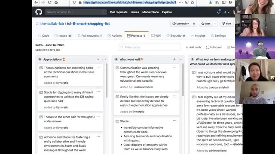This screenshot has width=275, height=154.
Task: Open the plus create-new dropdown
Action: pos(226,12)
